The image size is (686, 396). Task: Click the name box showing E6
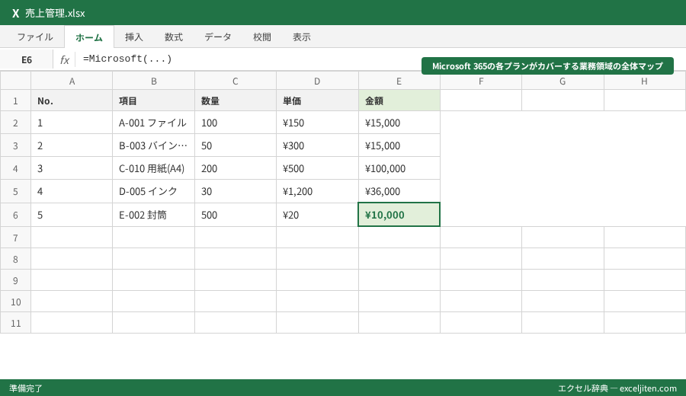click(27, 59)
